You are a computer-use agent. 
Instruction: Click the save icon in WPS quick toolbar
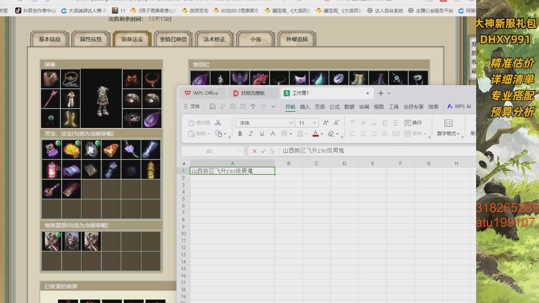[213, 107]
